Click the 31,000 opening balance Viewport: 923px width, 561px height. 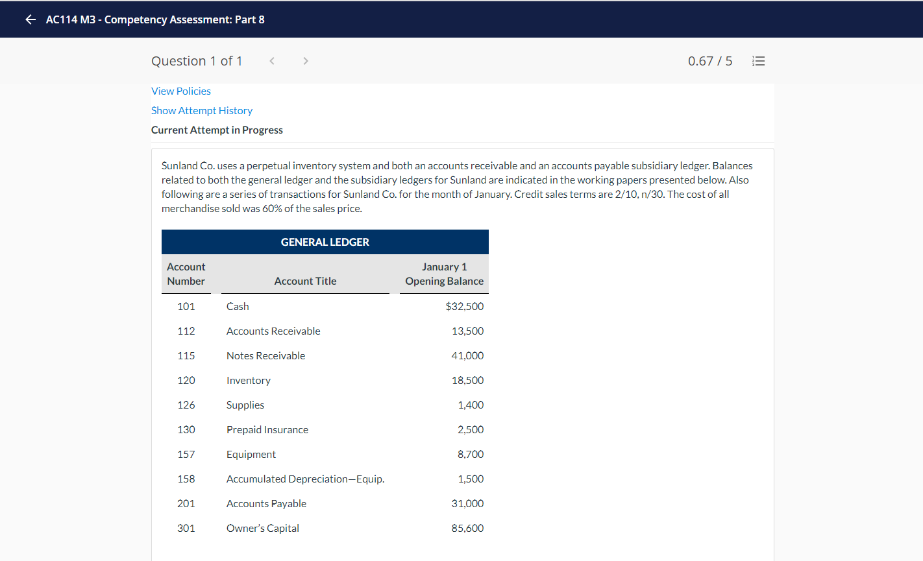click(468, 503)
